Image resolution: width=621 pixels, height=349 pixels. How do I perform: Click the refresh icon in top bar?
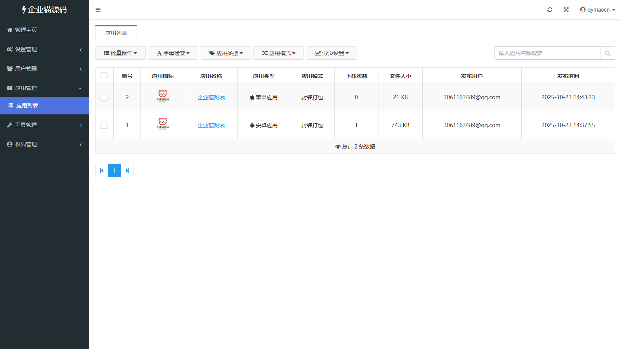tap(550, 10)
